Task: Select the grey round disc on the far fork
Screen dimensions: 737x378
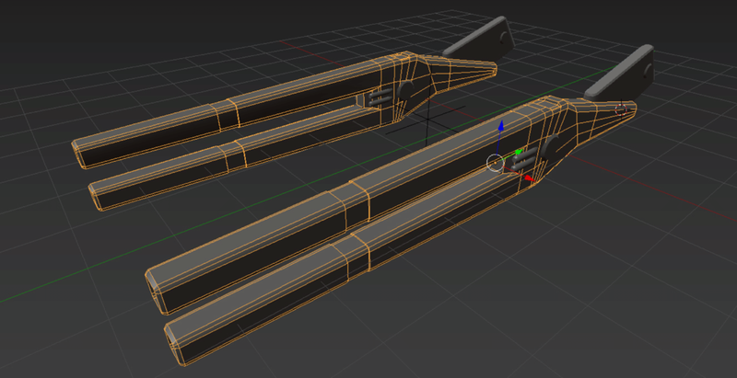Action: pyautogui.click(x=404, y=89)
